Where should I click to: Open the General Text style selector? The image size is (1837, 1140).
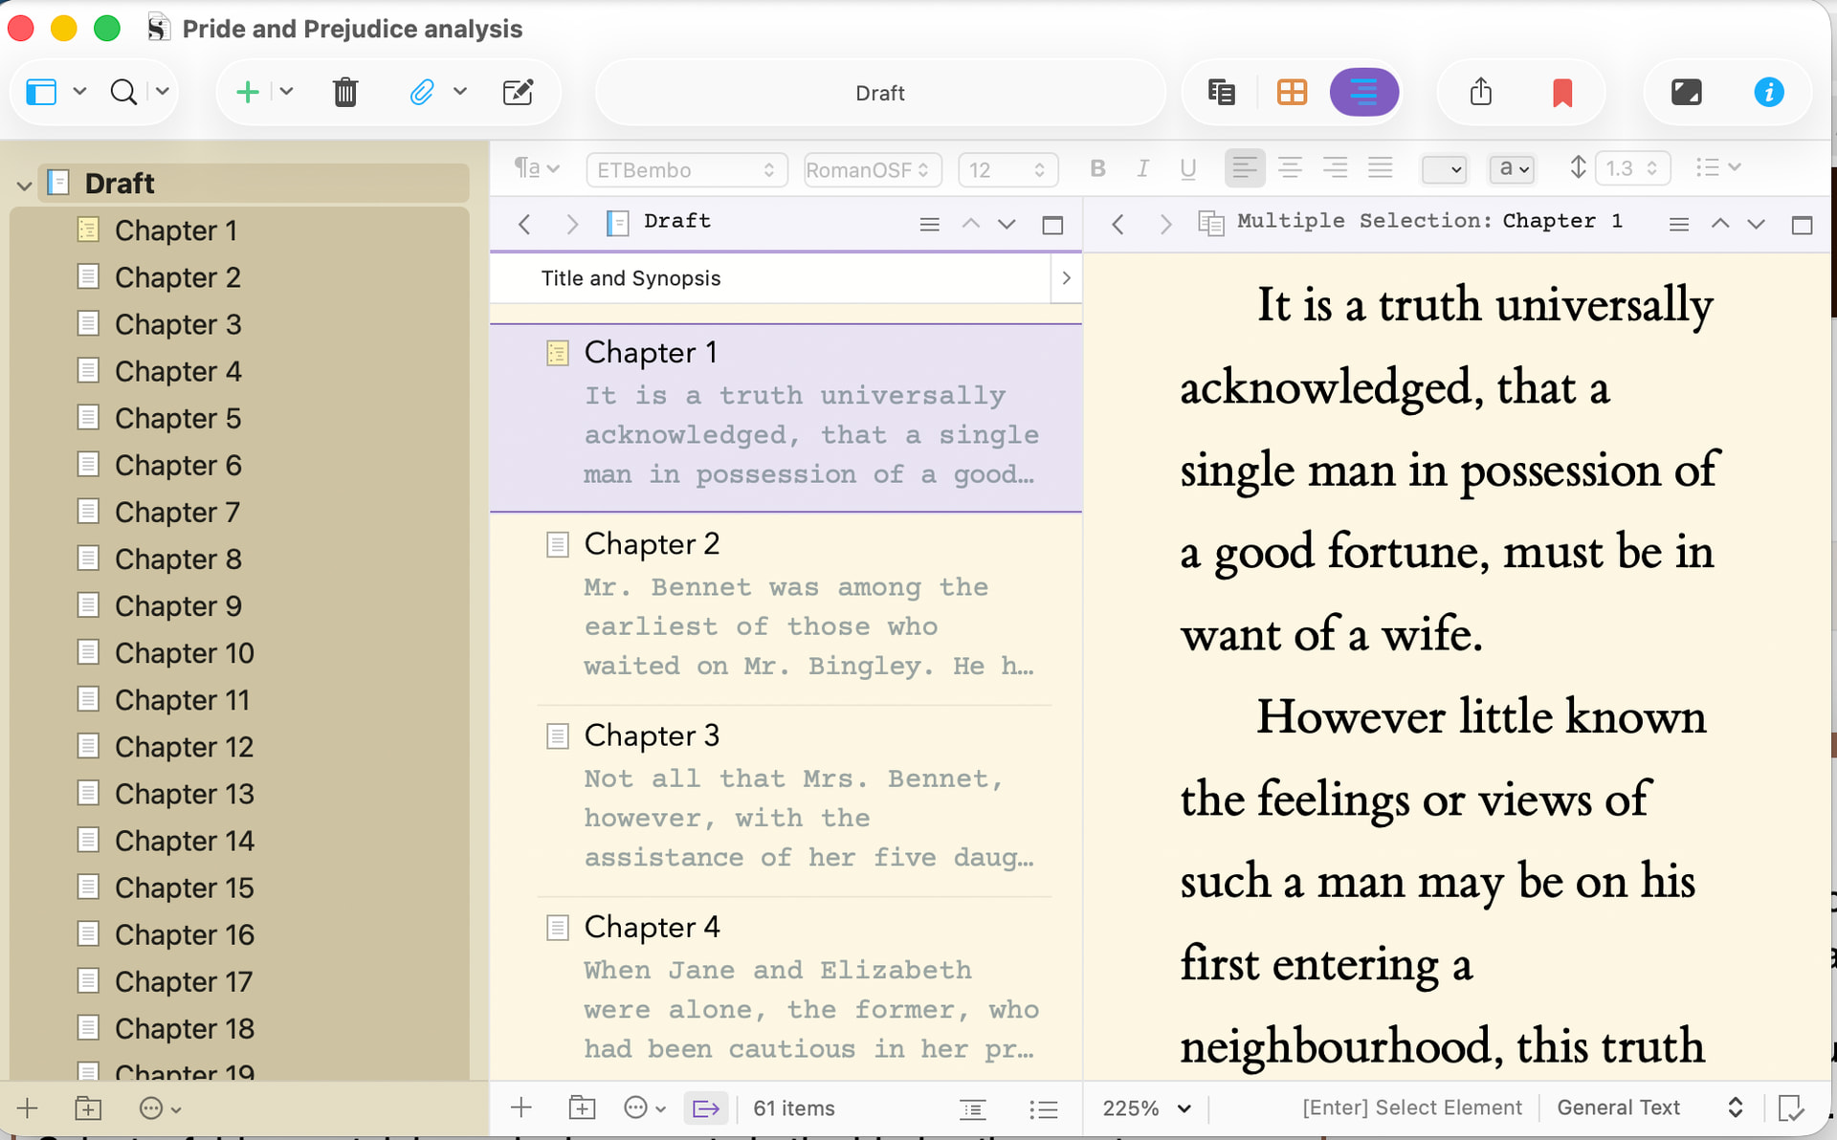(1648, 1107)
